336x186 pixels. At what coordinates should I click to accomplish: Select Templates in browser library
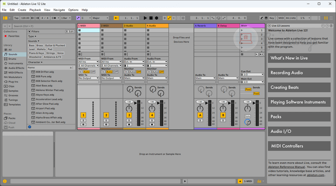14,105
